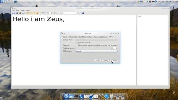The height and width of the screenshot is (100, 178).
Task: Click the headset read-aloud toolbar icon
Action: tap(80, 13)
